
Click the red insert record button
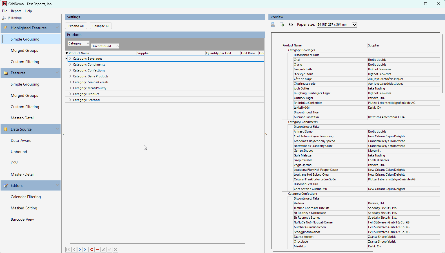(x=92, y=250)
